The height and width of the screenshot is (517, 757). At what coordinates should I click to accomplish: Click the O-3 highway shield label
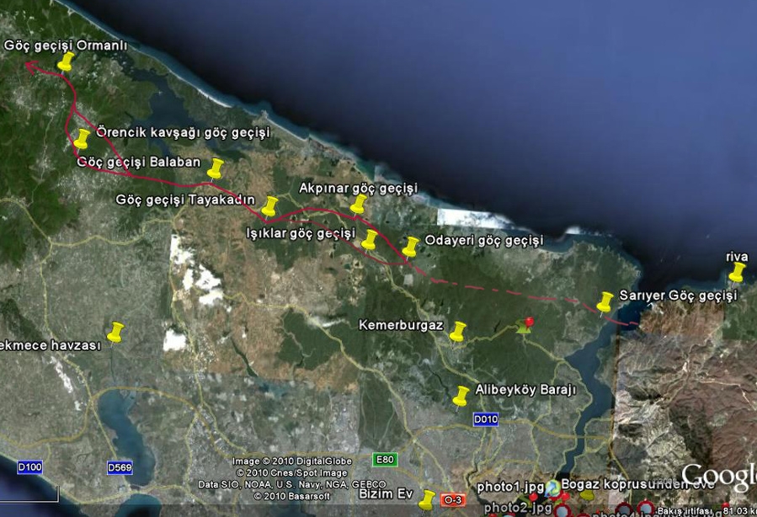tap(453, 499)
